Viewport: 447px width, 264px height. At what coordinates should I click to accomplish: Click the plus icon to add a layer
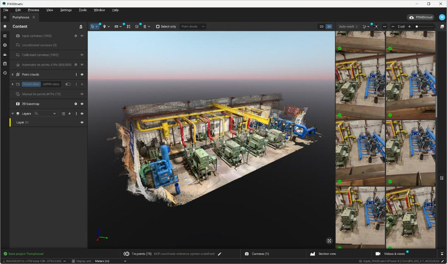click(x=69, y=113)
